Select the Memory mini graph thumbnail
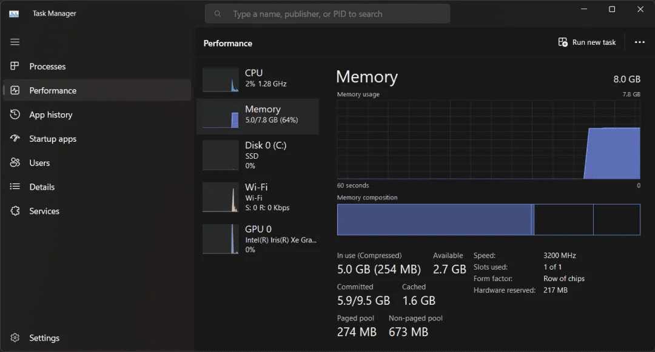The height and width of the screenshot is (352, 655). pos(221,116)
